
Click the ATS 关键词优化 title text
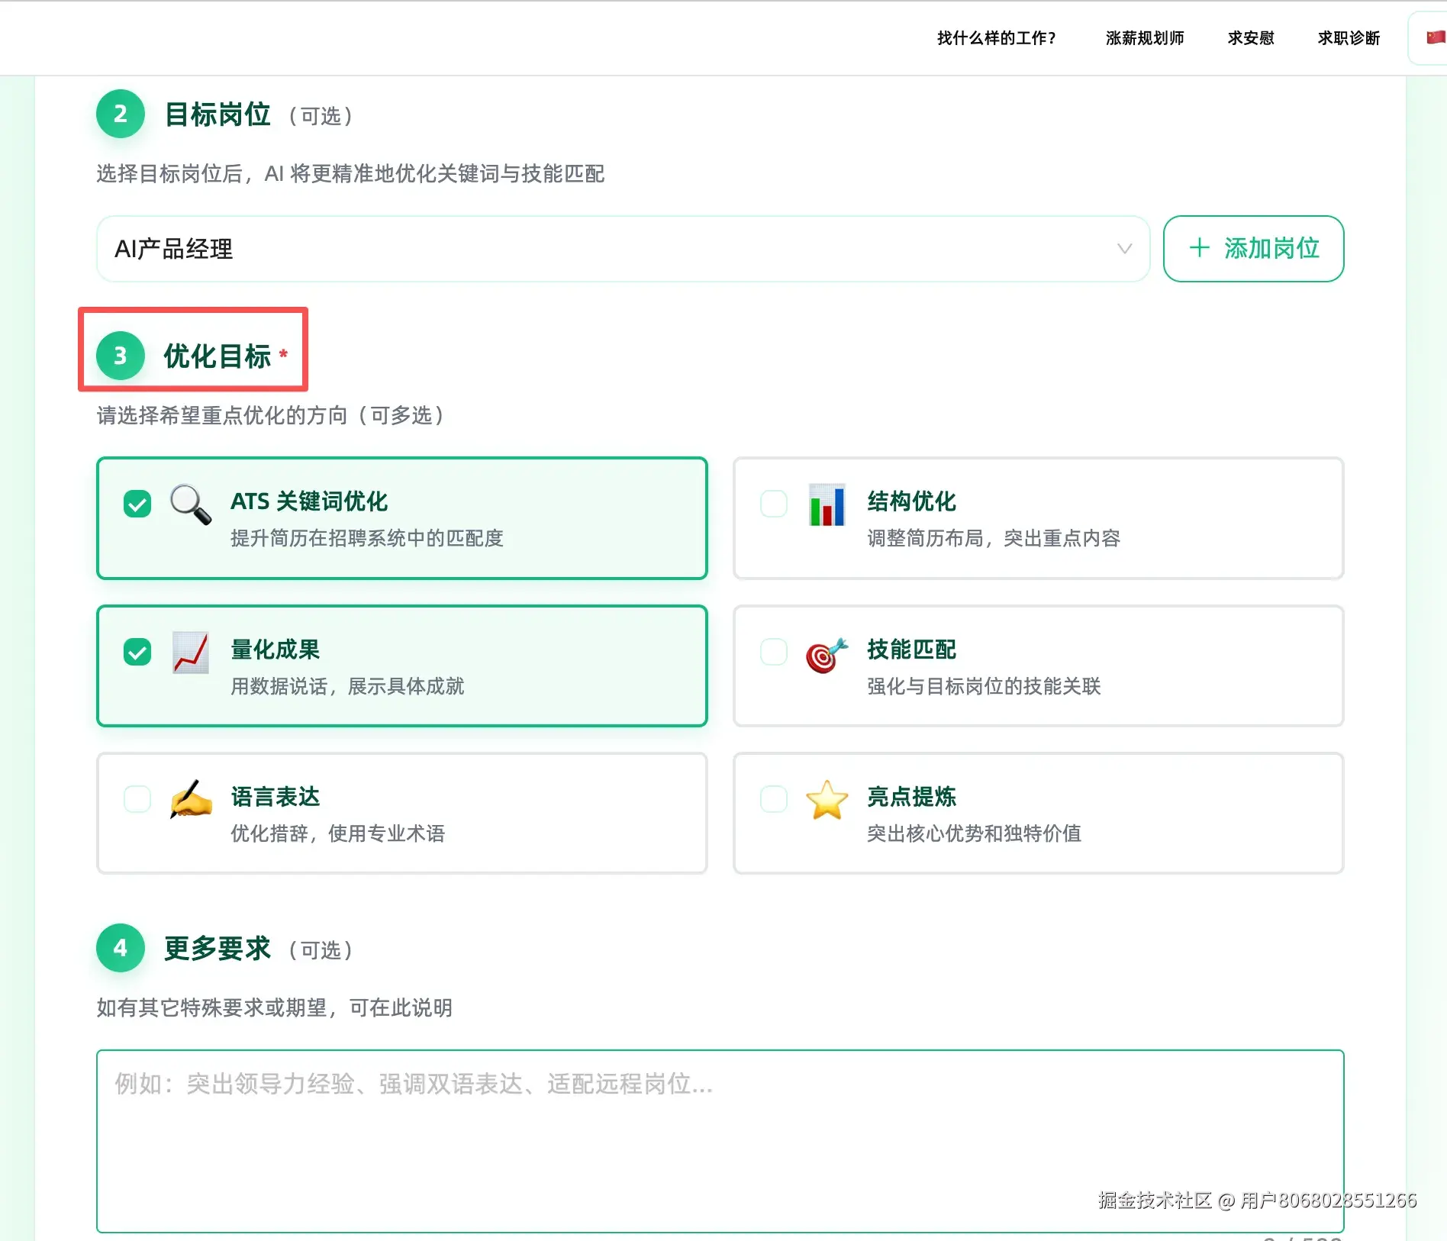pos(309,501)
